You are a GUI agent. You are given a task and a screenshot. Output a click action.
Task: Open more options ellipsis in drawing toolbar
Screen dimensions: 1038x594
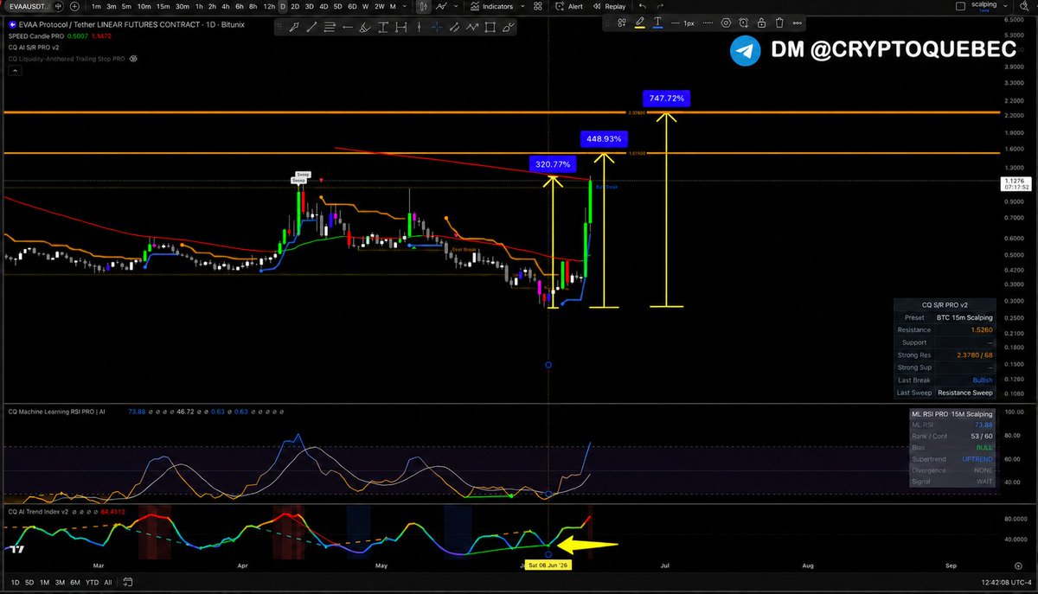click(x=797, y=22)
